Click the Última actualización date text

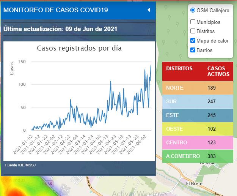[x=60, y=29]
